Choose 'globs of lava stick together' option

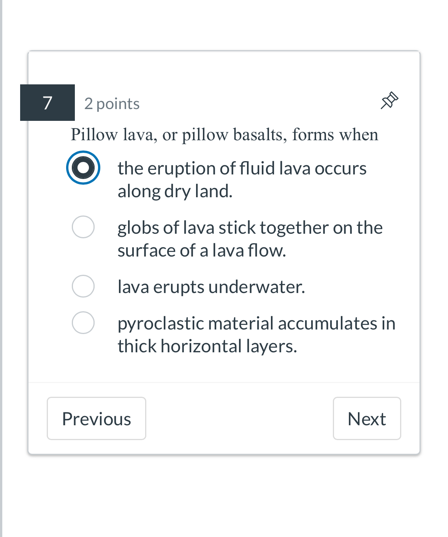click(x=83, y=227)
